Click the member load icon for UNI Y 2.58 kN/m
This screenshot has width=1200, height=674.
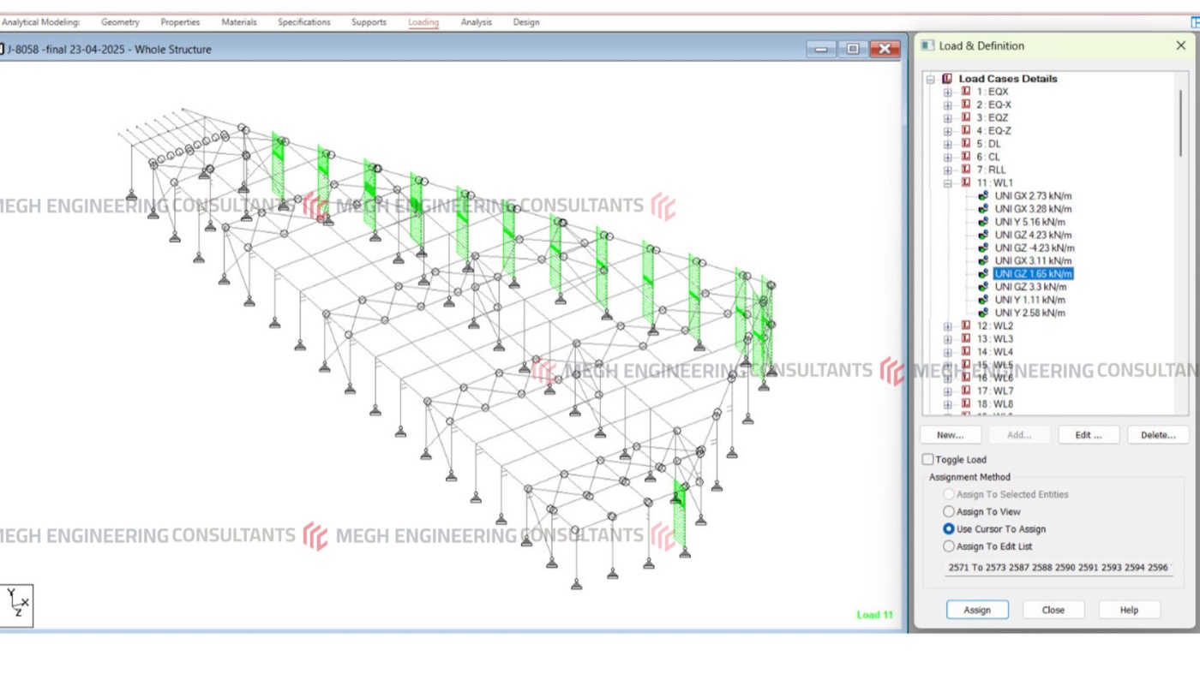(x=983, y=313)
